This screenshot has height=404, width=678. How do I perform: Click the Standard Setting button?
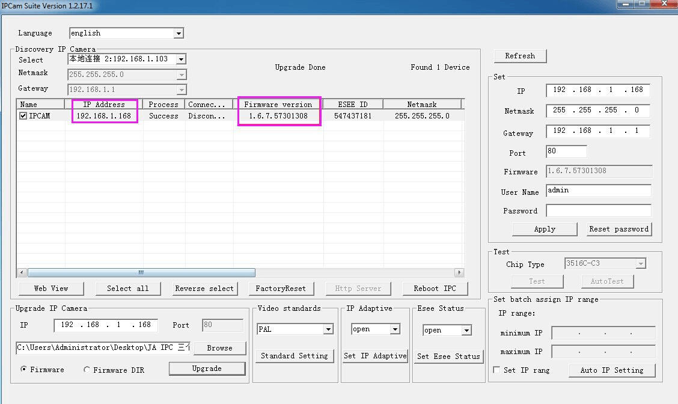[x=295, y=356]
